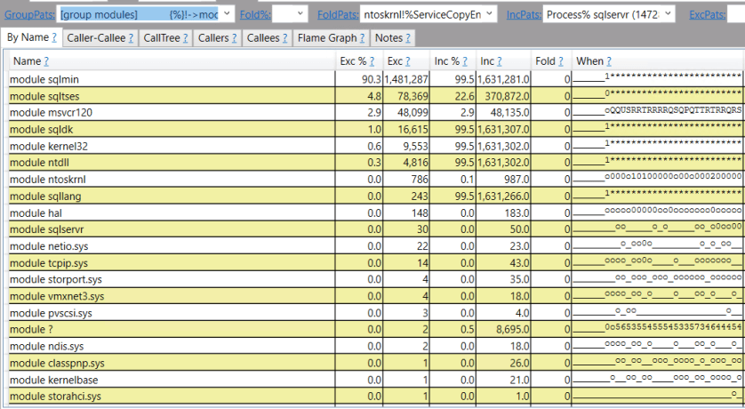Viewport: 745px width, 409px height.
Task: Select the module vmxnet3.sys row
Action: 375,296
